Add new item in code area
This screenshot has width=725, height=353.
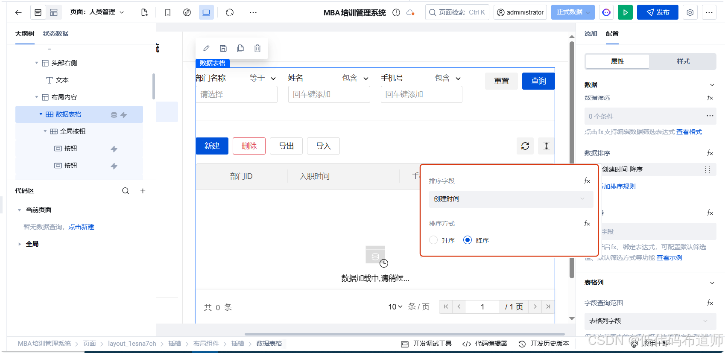click(143, 191)
